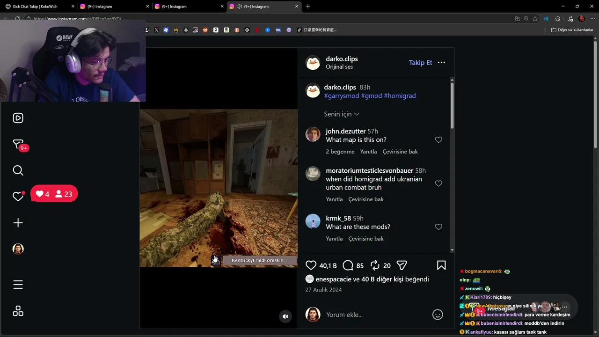Open the notification popup showing 4 likes
The image size is (599, 337).
(54, 194)
